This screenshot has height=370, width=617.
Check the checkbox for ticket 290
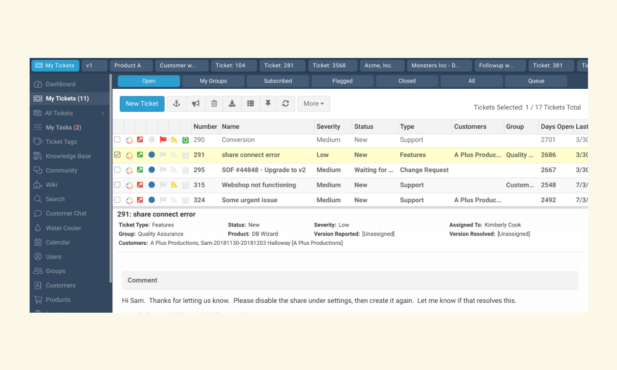pos(117,139)
